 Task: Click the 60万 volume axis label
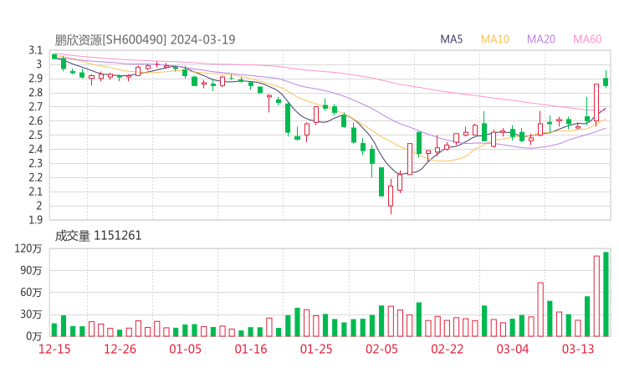coord(31,293)
